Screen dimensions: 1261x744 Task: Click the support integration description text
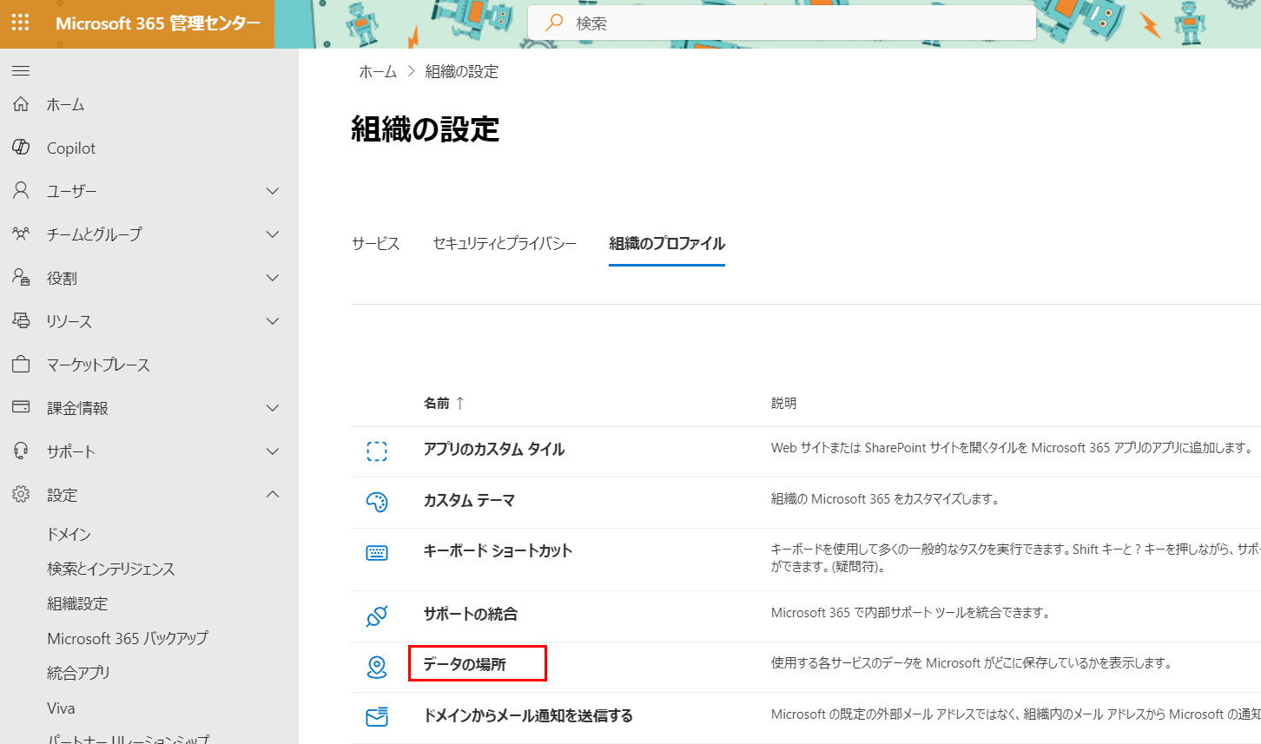(912, 612)
